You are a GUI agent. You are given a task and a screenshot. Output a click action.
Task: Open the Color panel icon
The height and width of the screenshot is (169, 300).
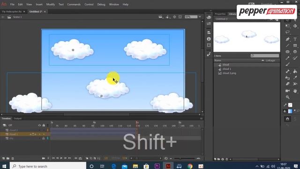click(x=209, y=17)
